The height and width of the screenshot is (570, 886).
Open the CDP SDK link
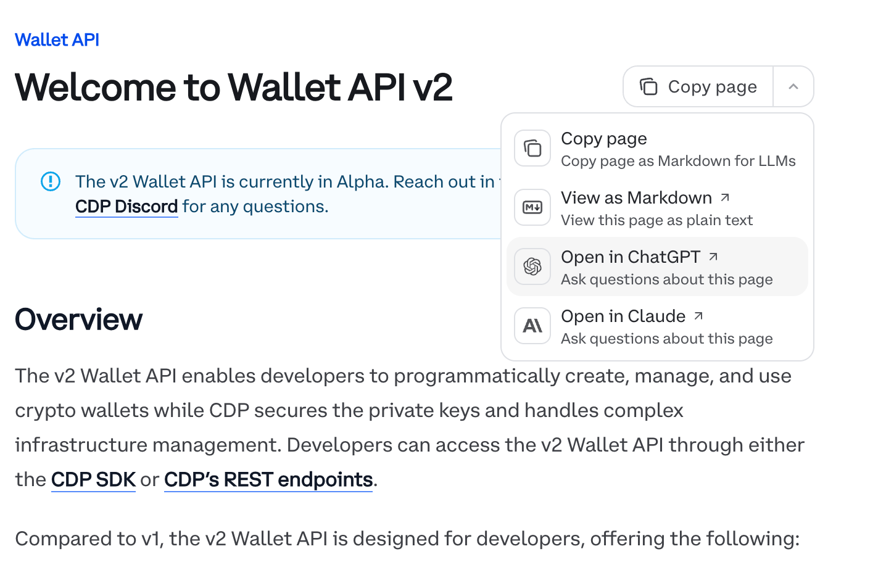93,479
